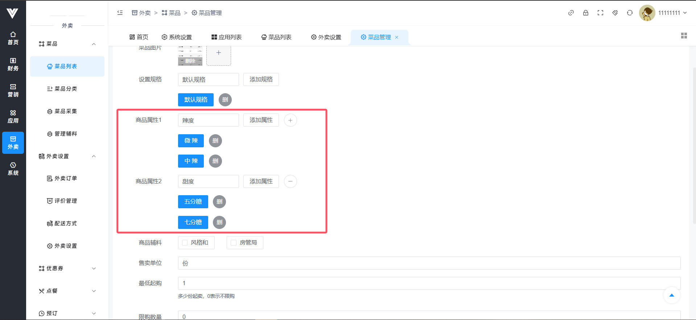Check the 风格和 ingredient checkbox
The width and height of the screenshot is (696, 320).
coord(185,243)
